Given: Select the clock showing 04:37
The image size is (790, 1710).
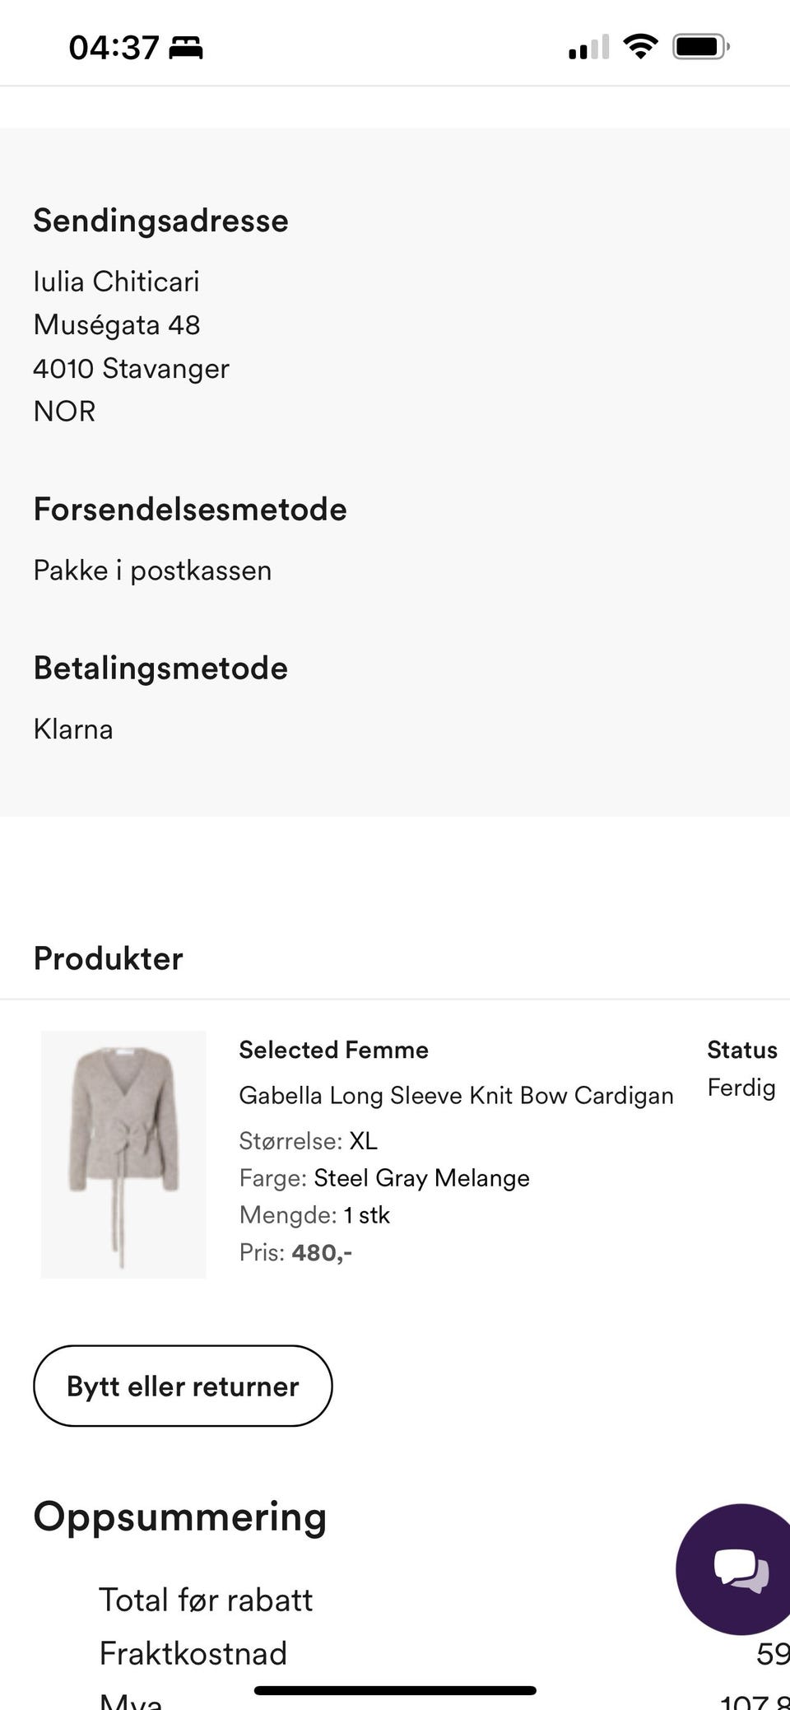Looking at the screenshot, I should click(x=113, y=47).
